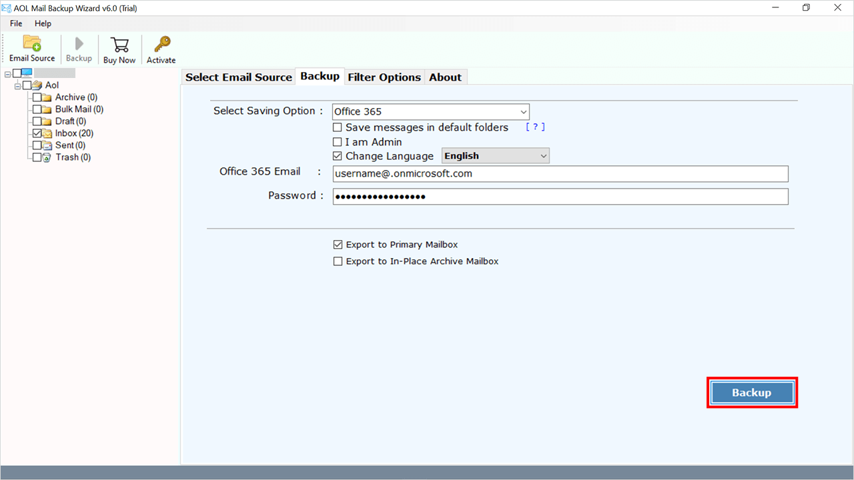The height and width of the screenshot is (480, 854).
Task: Select the Inbox folder icon
Action: 47,133
